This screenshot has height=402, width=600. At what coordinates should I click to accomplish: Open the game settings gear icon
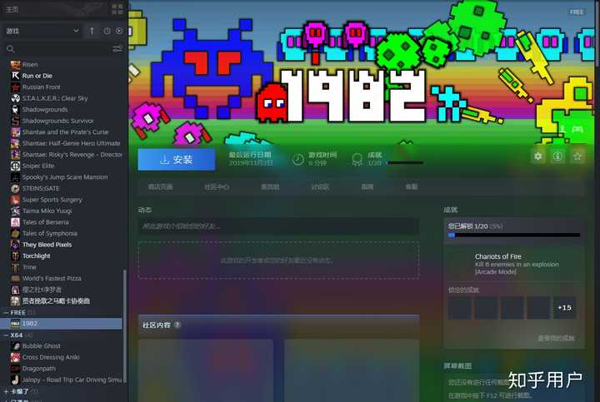coord(538,156)
